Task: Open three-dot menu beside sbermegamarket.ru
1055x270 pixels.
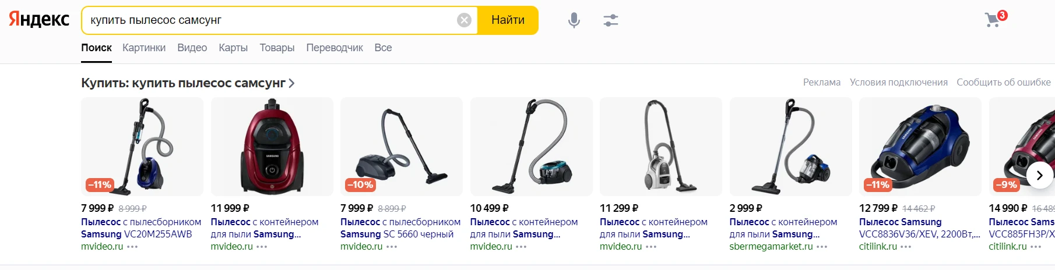Action: click(x=822, y=247)
